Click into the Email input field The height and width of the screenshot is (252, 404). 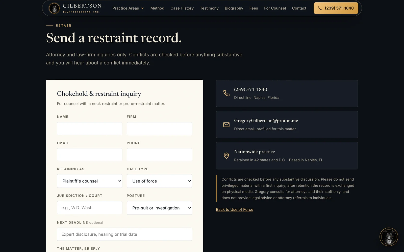point(90,155)
